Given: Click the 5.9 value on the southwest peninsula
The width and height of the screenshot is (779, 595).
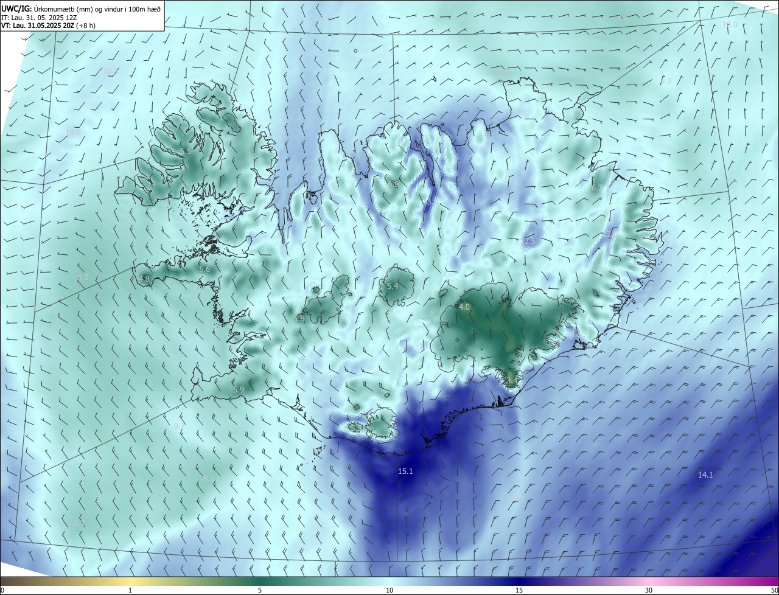Looking at the screenshot, I should 239,389.
